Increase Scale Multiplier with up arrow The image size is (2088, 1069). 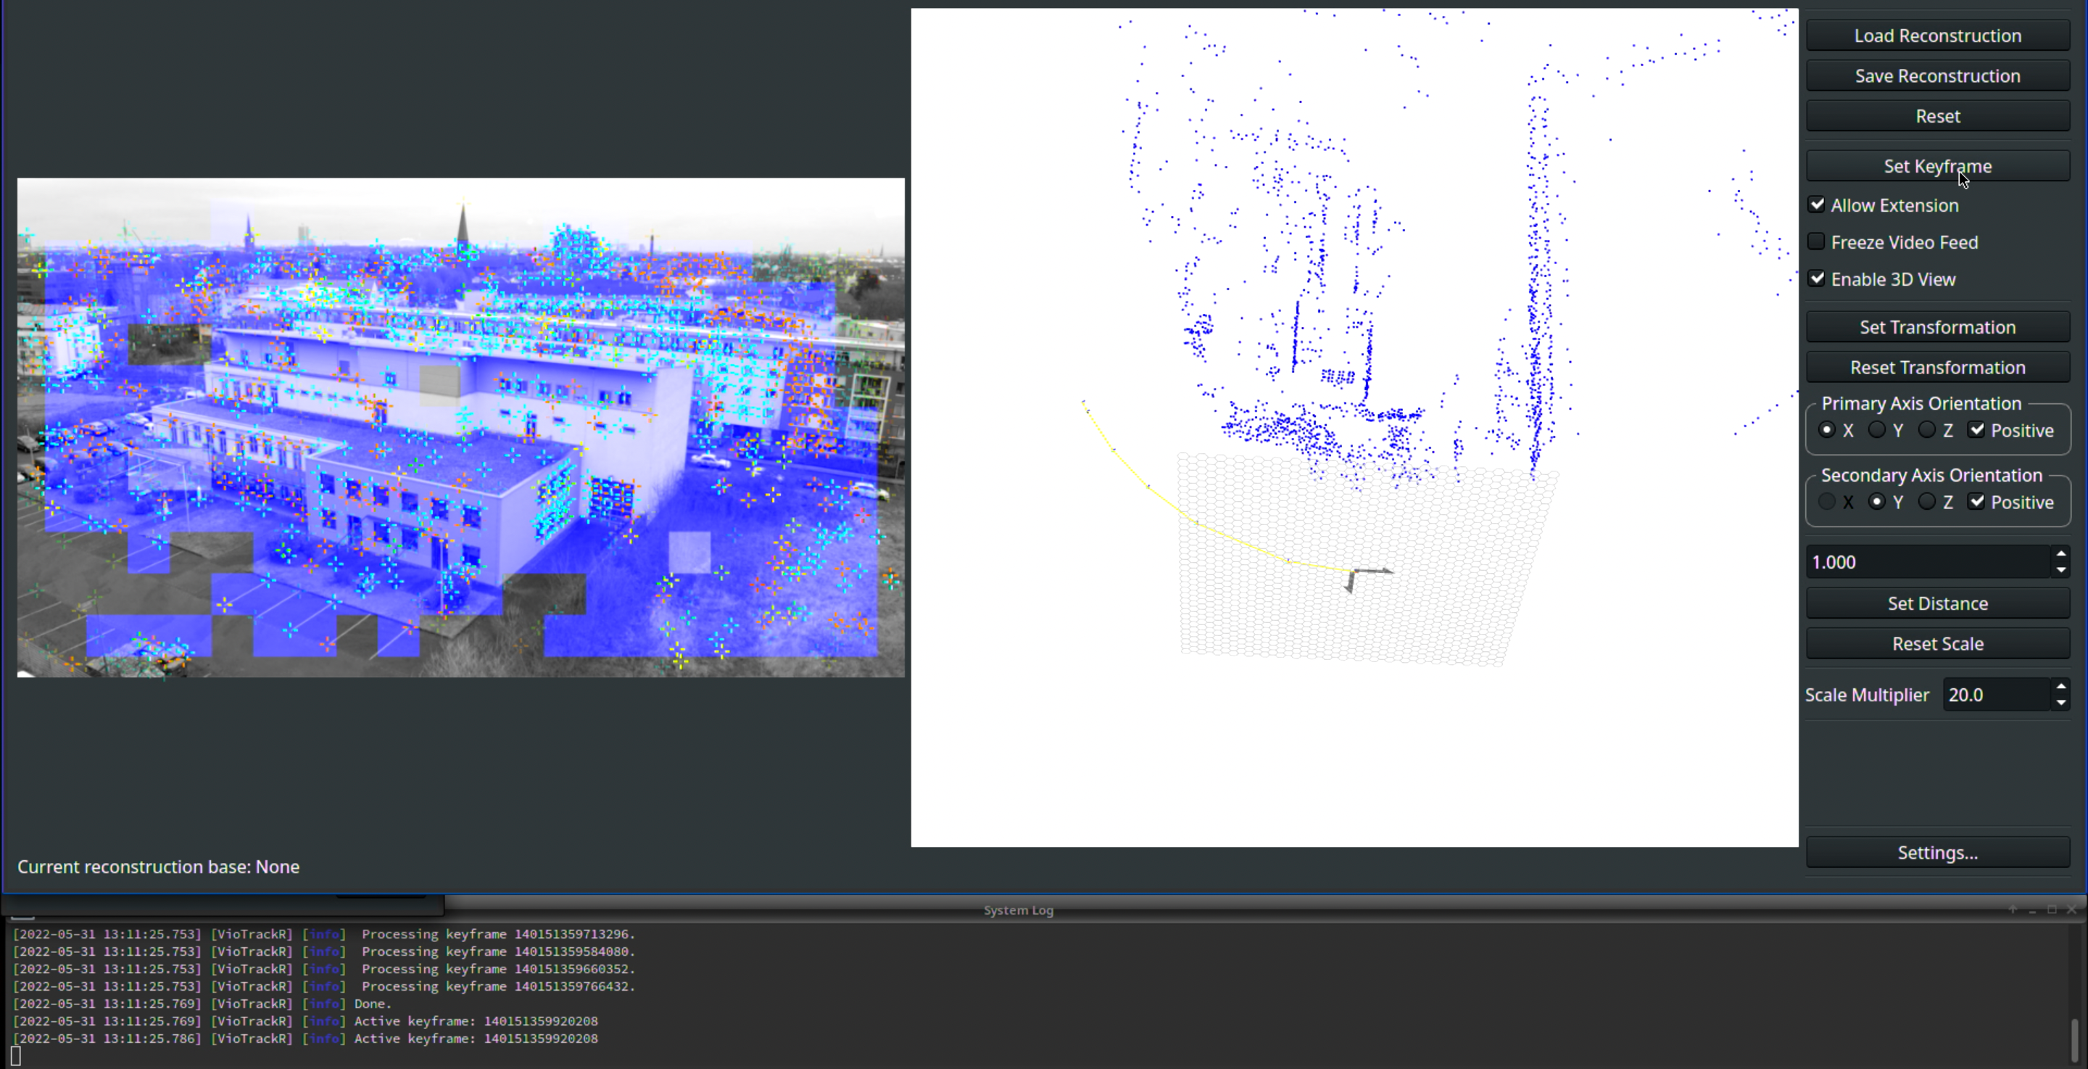(x=2060, y=687)
